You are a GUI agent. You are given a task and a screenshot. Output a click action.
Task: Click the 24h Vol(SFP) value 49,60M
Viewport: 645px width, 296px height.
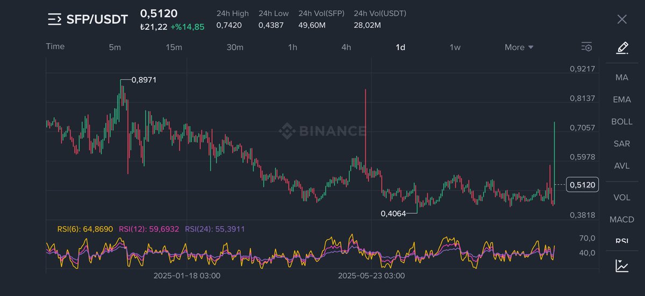(312, 25)
